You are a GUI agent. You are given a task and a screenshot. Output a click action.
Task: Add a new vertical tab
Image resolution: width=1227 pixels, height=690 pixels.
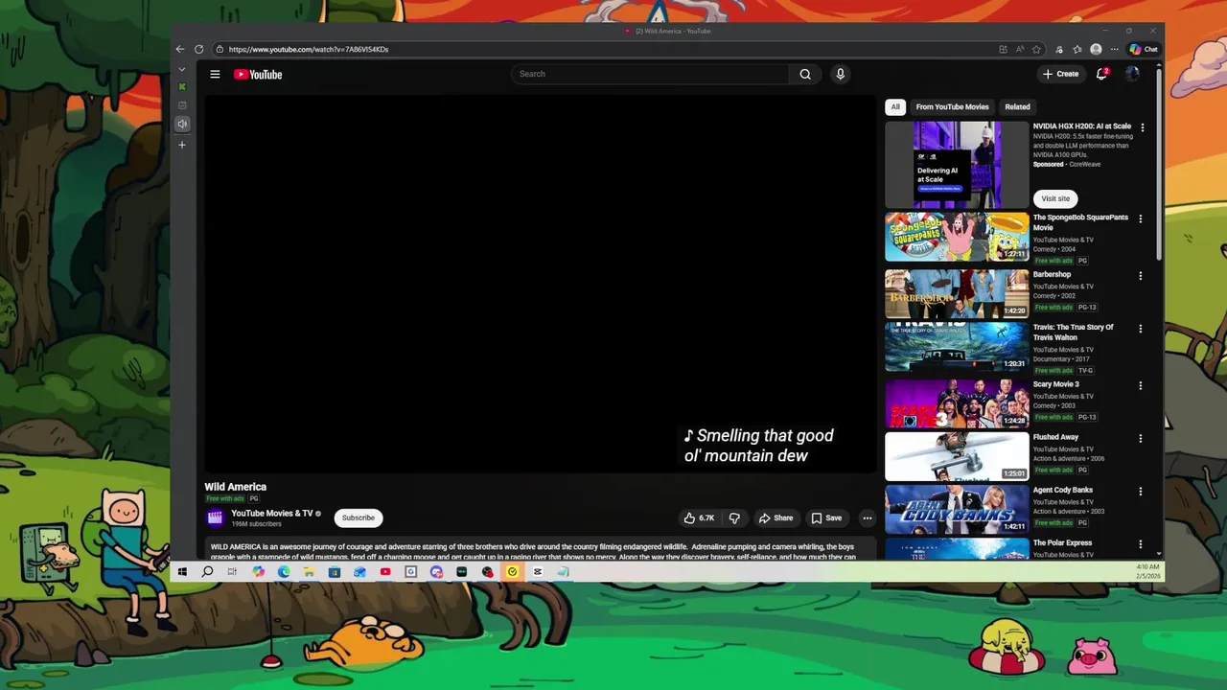(x=182, y=145)
